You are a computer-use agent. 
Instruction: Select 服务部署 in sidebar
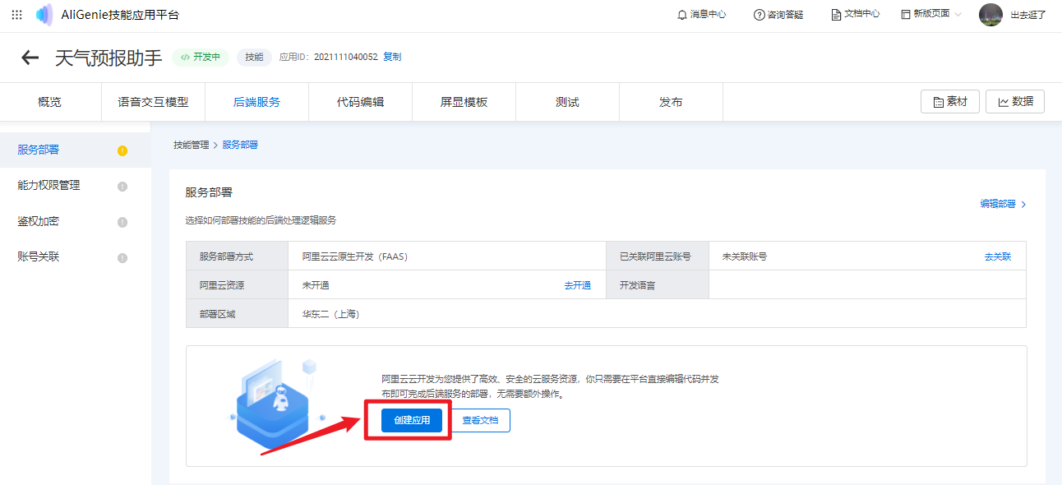pyautogui.click(x=76, y=150)
